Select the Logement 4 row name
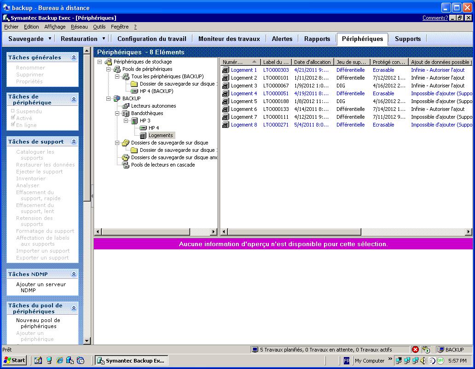This screenshot has height=369, width=475. (x=244, y=93)
